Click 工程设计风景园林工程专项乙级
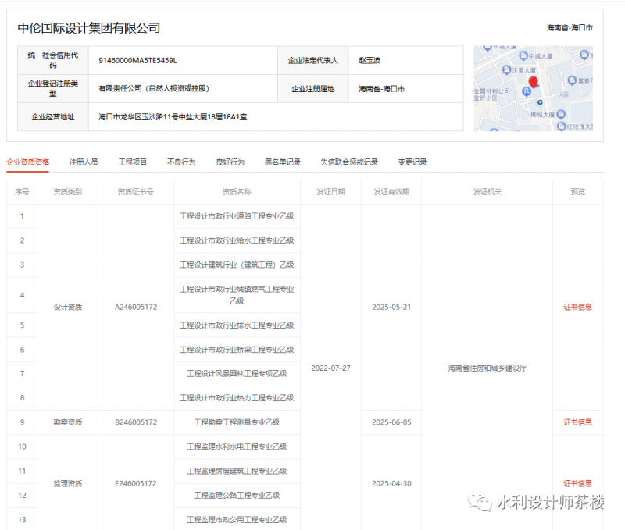The height and width of the screenshot is (530, 625). (237, 374)
